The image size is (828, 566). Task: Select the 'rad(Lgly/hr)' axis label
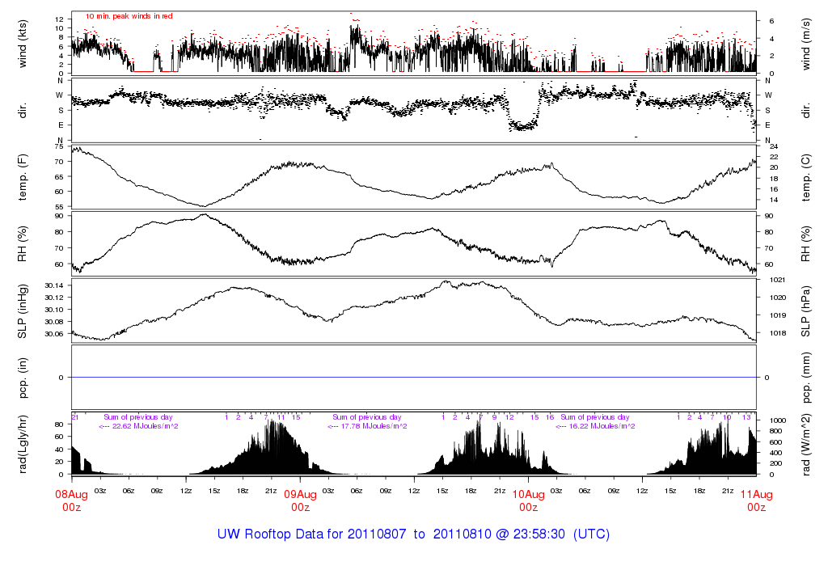(x=22, y=444)
